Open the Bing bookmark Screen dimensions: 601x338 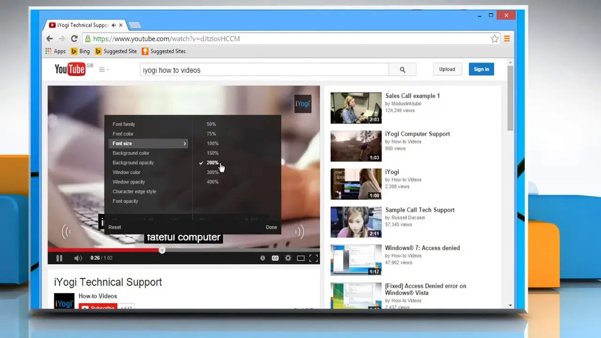tap(80, 51)
